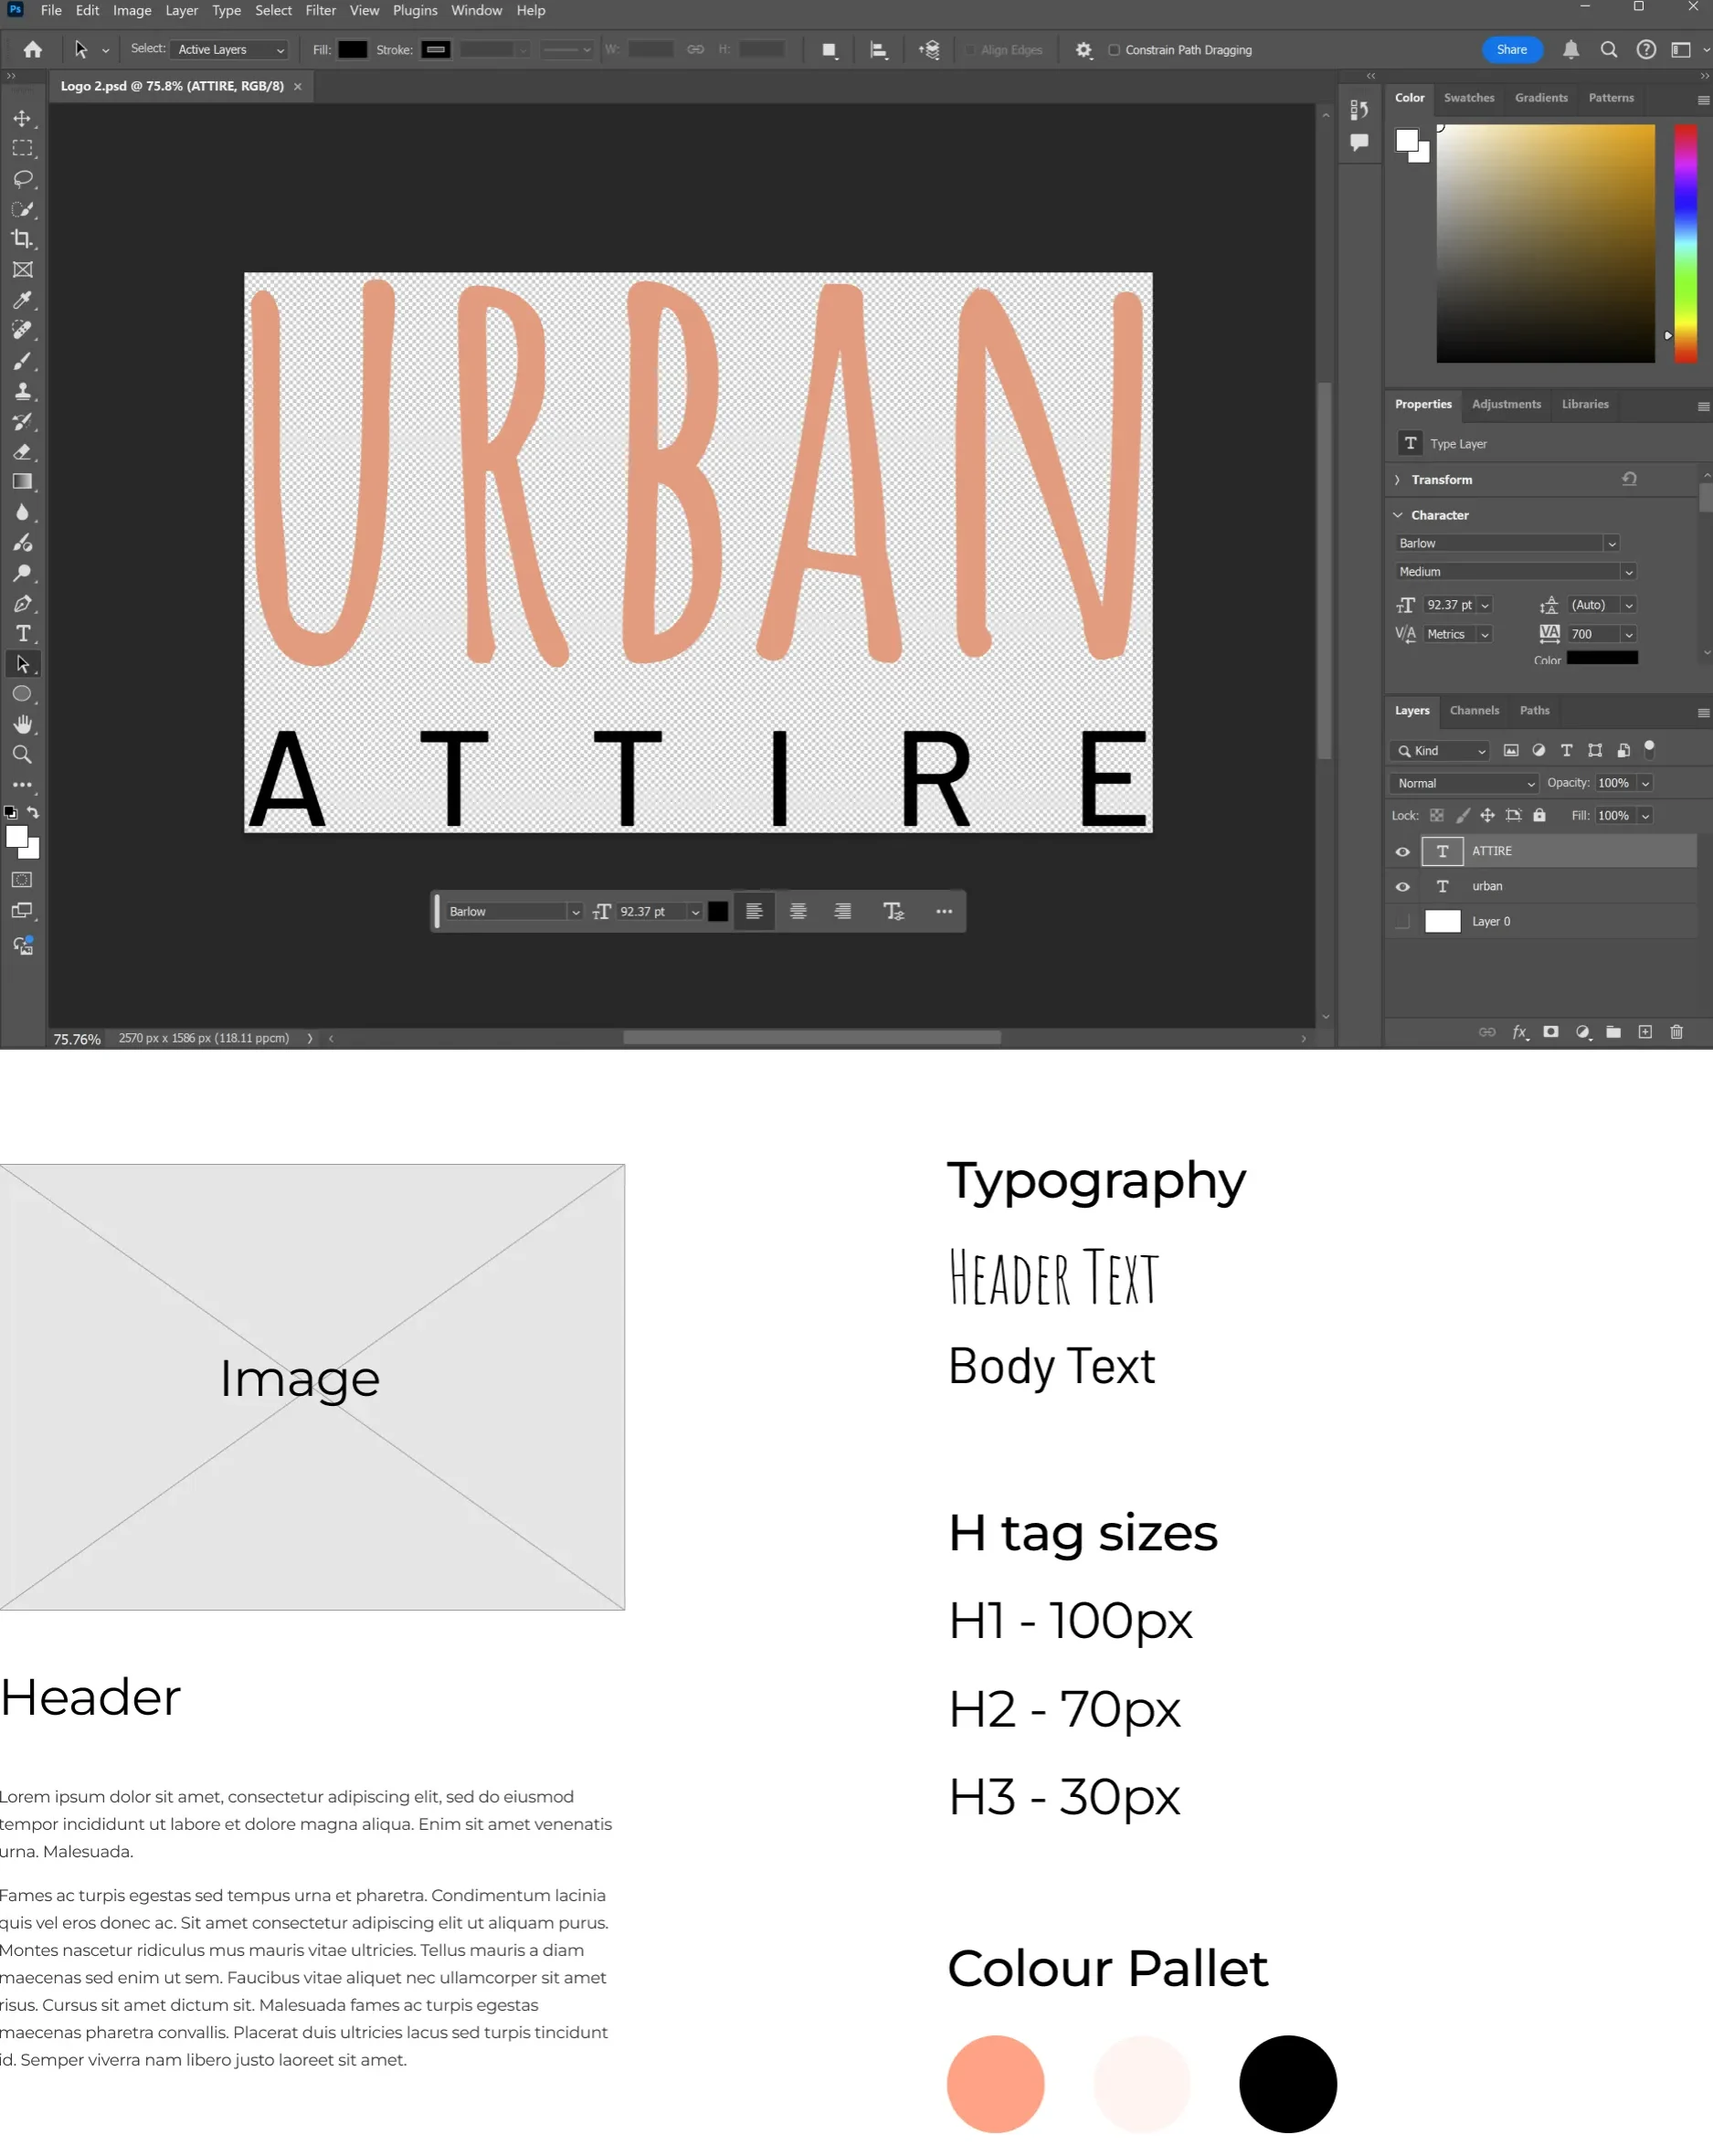
Task: Select the Crop tool
Action: pos(22,239)
